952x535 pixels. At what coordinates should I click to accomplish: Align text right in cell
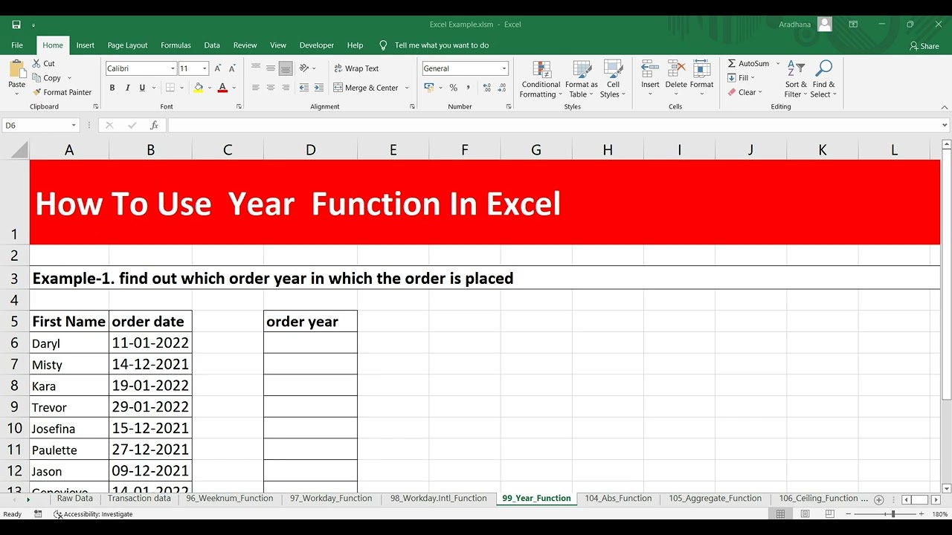pyautogui.click(x=286, y=88)
